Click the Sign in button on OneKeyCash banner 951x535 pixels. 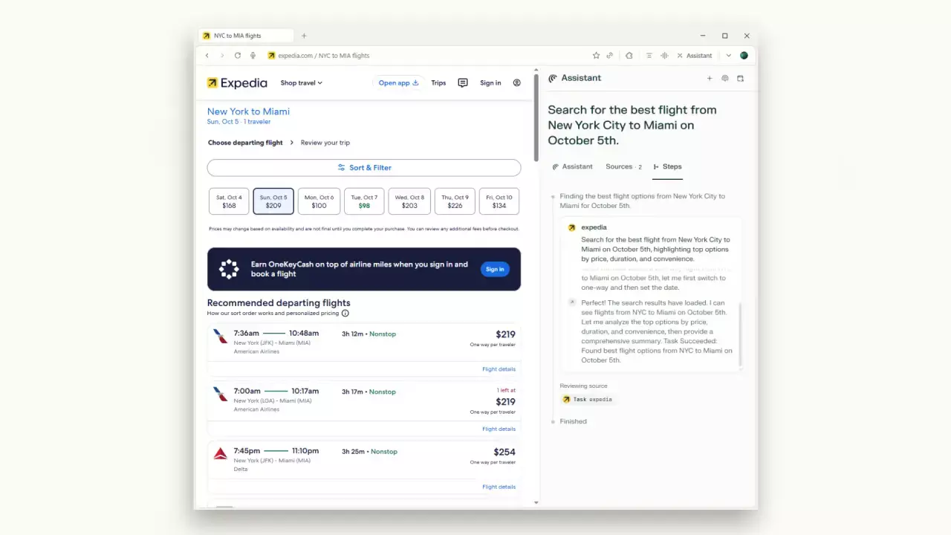(495, 269)
